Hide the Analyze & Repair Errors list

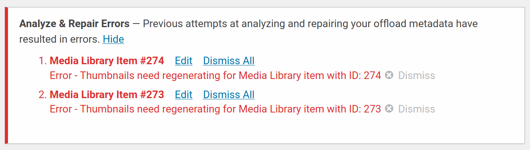coord(113,39)
